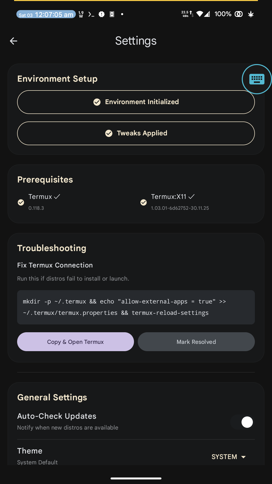Expand theme options via dropdown arrow
This screenshot has width=272, height=484.
243,457
